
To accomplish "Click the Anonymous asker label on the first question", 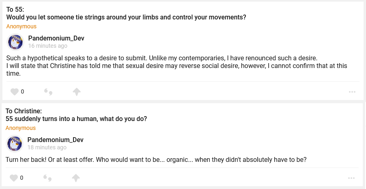I will pyautogui.click(x=21, y=26).
